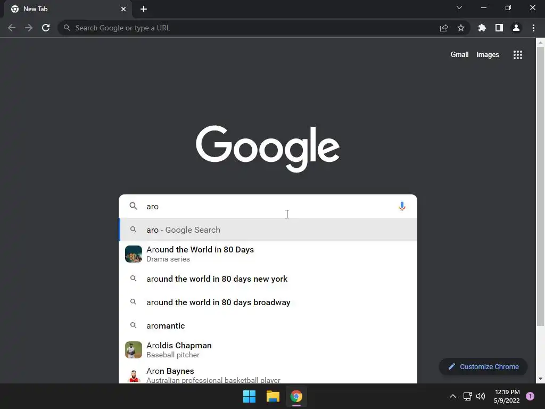Reload the current page
Image resolution: width=545 pixels, height=409 pixels.
coord(46,28)
